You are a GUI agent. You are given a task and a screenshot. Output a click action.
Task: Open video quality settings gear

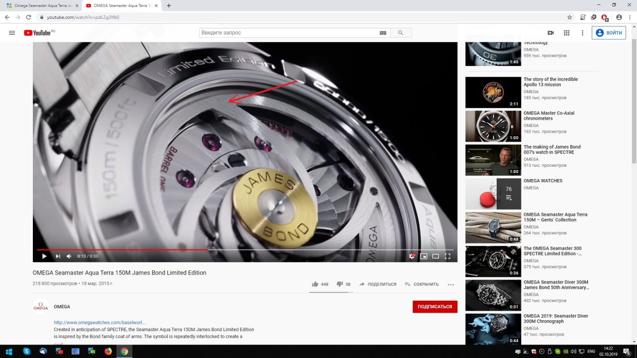coord(412,256)
